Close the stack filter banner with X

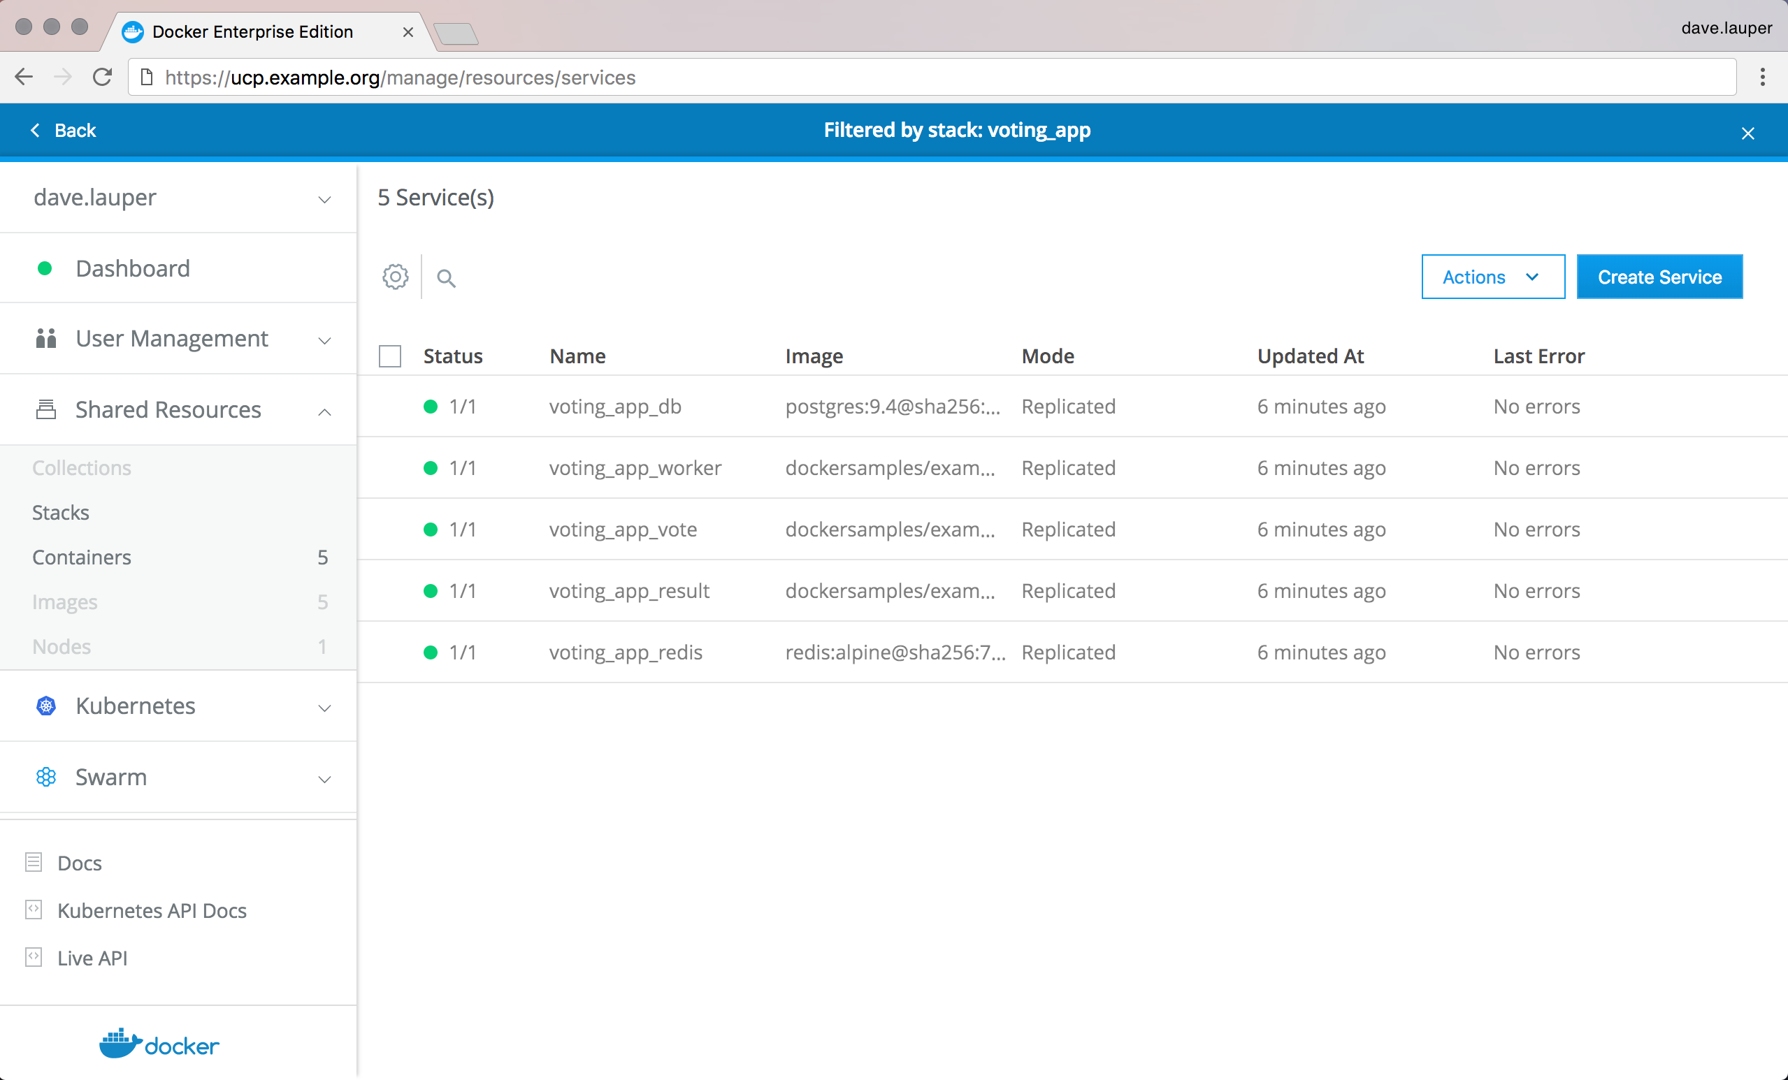coord(1747,133)
